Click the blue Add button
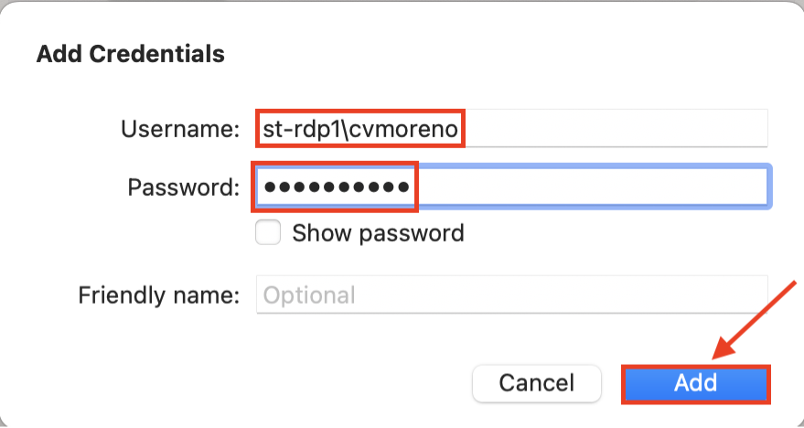This screenshot has height=428, width=804. (695, 382)
